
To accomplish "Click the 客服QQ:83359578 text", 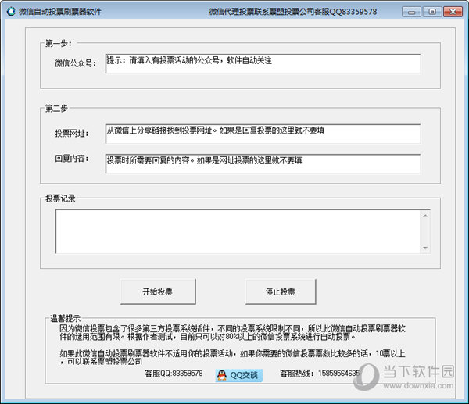I will click(174, 374).
